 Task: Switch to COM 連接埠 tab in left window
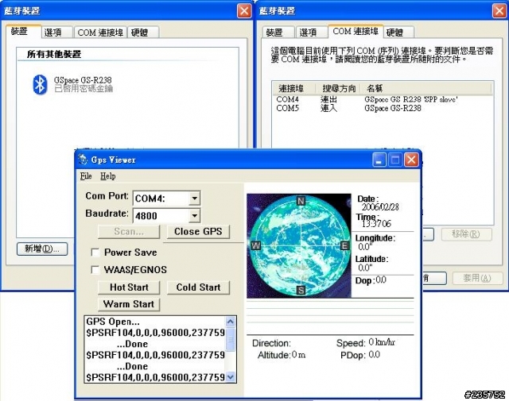100,32
